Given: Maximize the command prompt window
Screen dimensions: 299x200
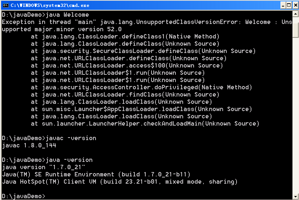Looking at the screenshot, I should [x=289, y=5].
